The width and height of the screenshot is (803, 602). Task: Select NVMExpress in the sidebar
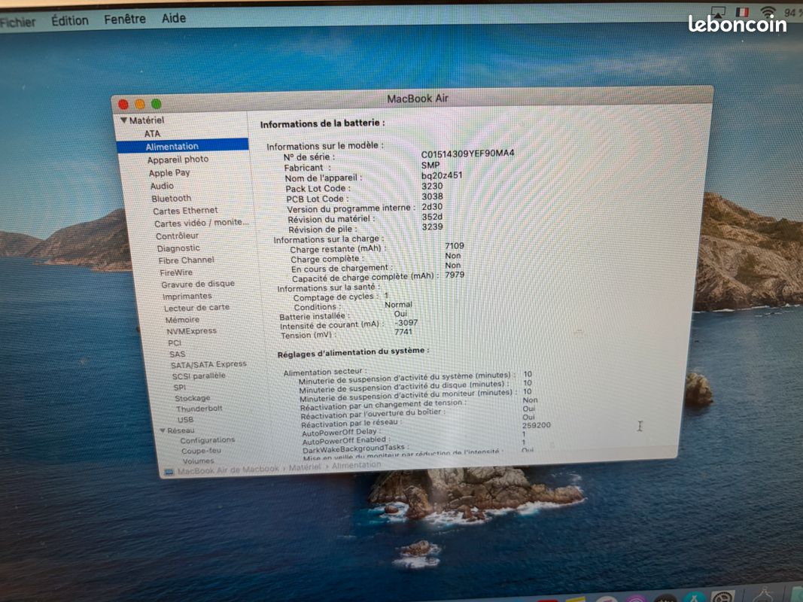coord(192,331)
